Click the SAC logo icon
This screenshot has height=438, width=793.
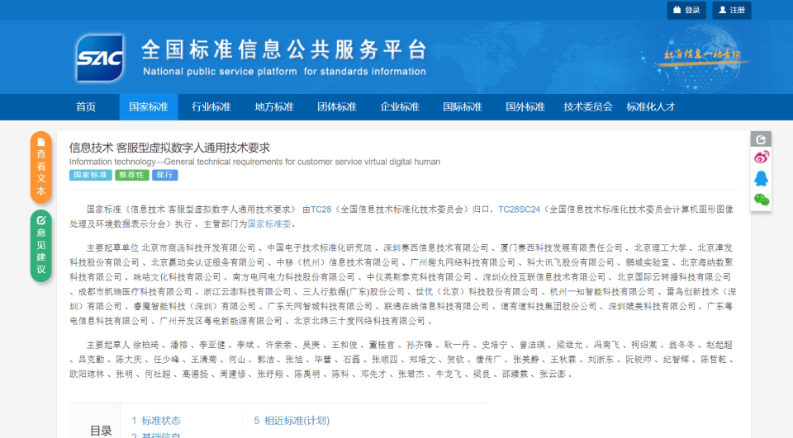click(x=99, y=58)
